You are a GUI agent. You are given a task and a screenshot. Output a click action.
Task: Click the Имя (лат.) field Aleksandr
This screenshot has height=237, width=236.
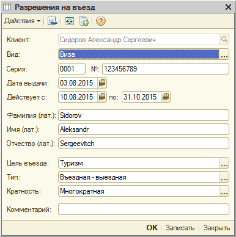[144, 129]
